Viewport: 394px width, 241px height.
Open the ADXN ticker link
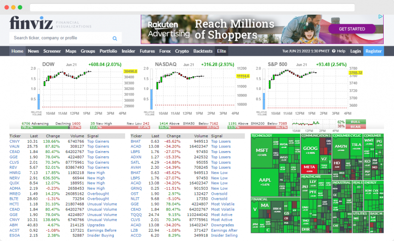coord(136,157)
